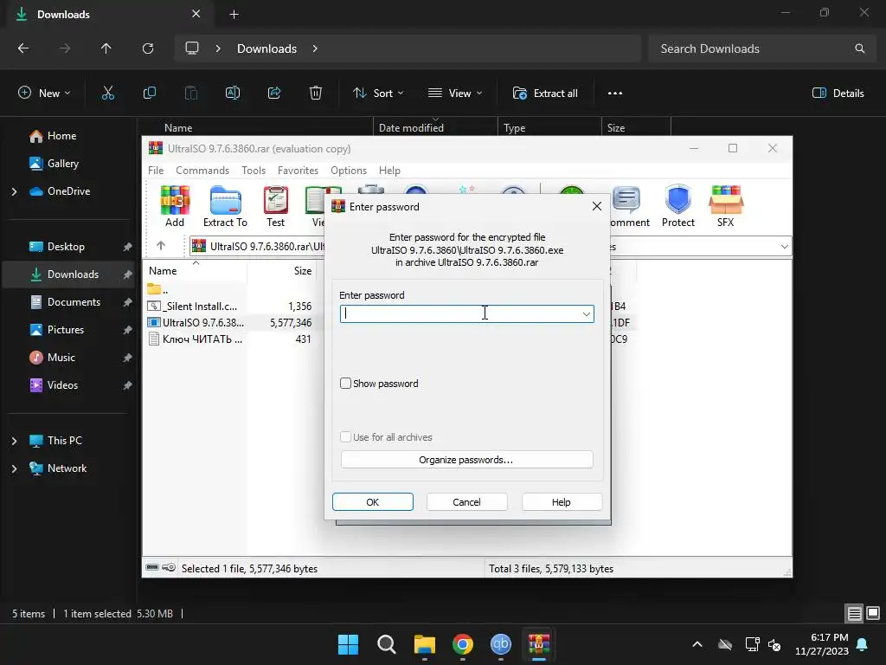Click Organize passwords button
886x665 pixels.
466,460
